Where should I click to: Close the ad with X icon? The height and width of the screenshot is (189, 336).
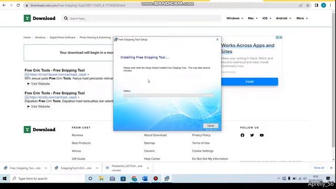281,37
